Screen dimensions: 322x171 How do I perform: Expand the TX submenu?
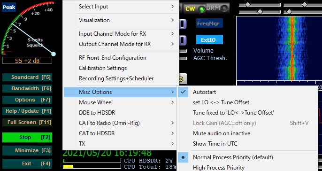[120, 143]
